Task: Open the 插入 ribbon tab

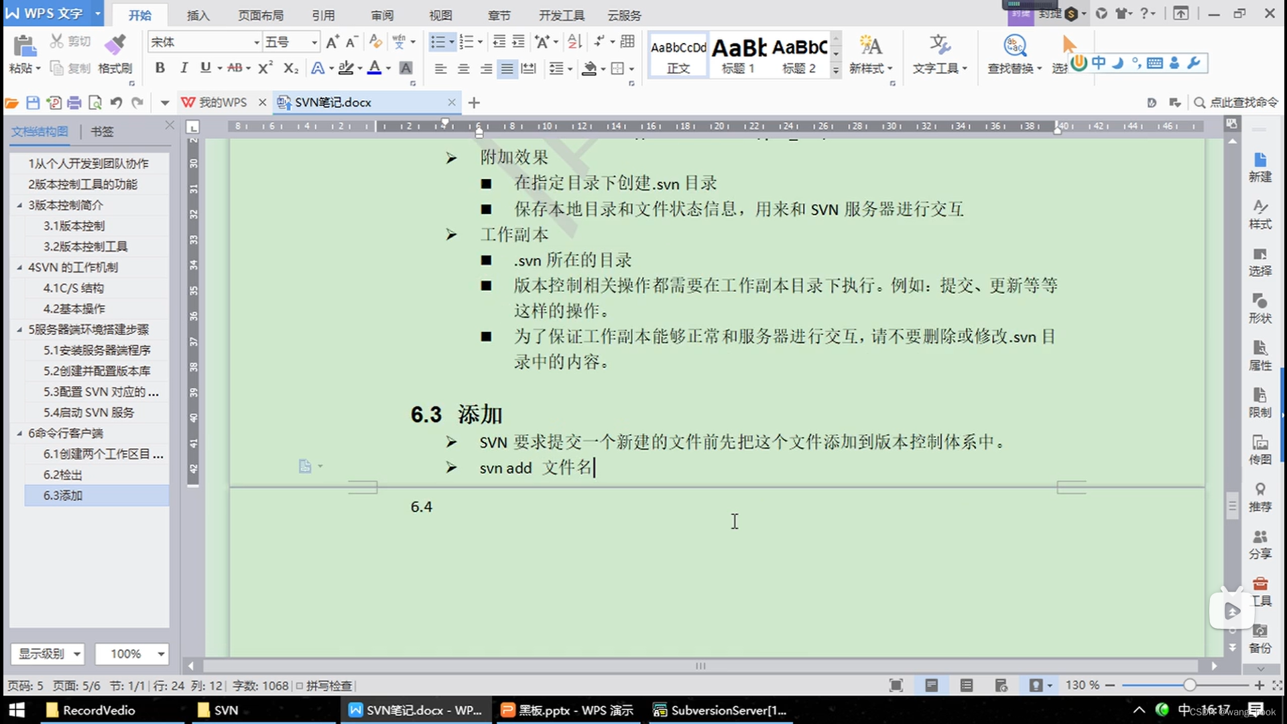Action: (198, 15)
